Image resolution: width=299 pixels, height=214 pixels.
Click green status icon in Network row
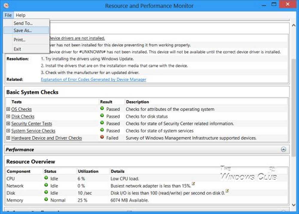(46, 185)
